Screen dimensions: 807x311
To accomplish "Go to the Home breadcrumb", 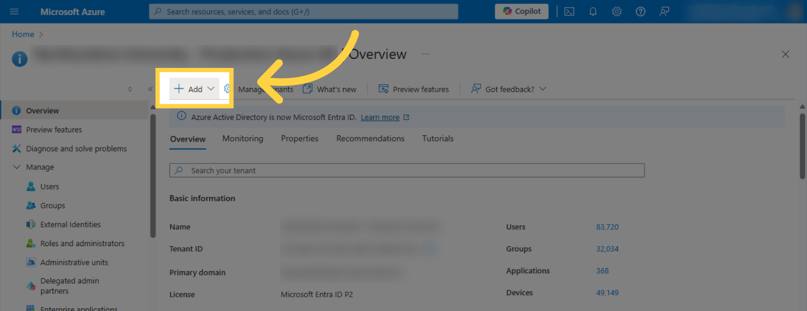I will pos(23,34).
